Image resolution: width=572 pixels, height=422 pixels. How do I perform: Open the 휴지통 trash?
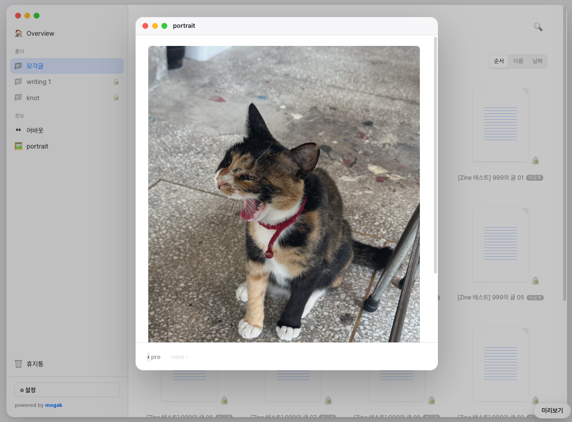(x=67, y=364)
